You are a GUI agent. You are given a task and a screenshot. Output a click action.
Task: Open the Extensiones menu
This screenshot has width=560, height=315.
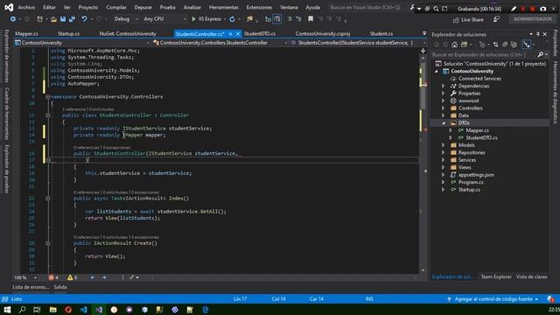point(259,7)
